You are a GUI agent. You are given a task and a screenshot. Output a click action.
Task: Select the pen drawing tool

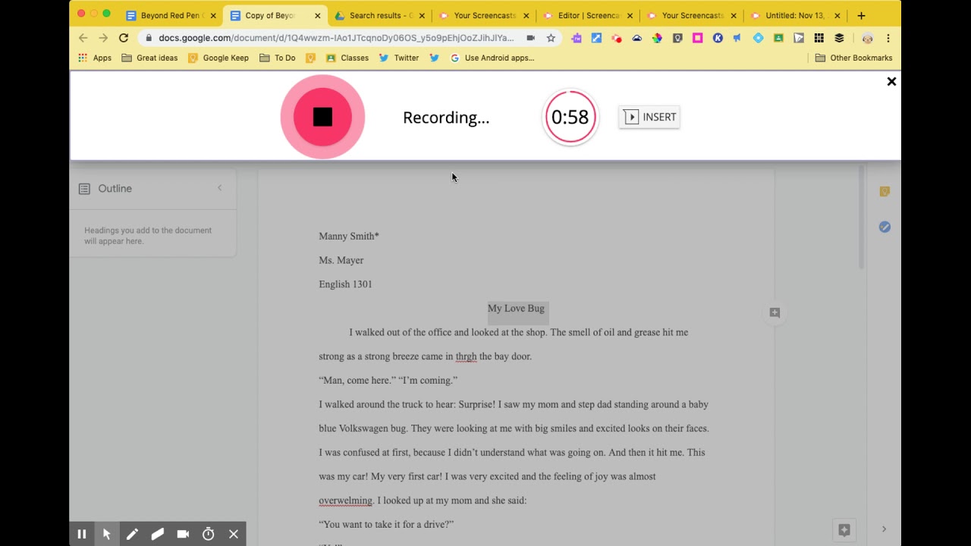(x=132, y=534)
